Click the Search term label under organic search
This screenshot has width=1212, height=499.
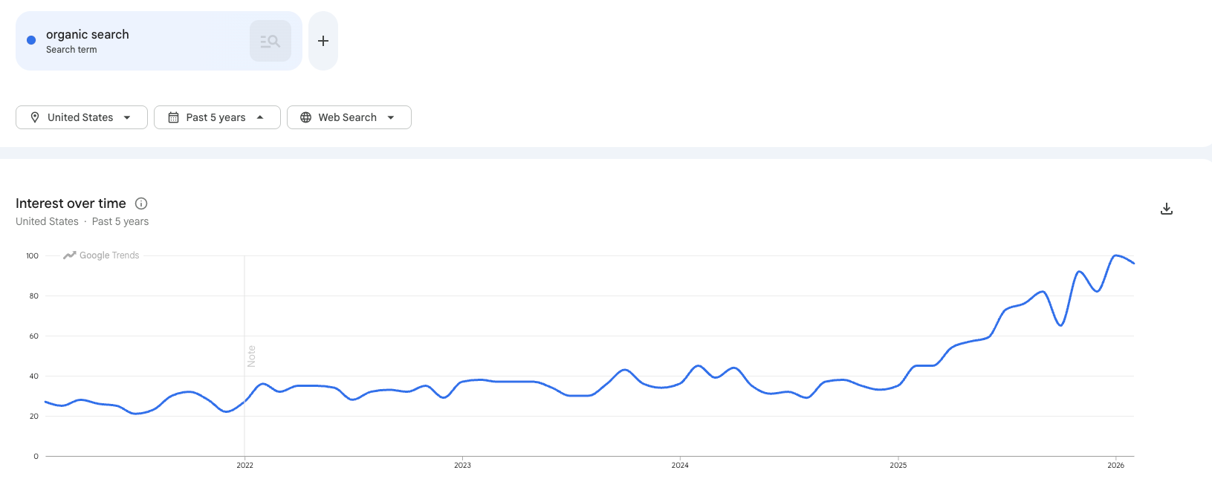(71, 50)
